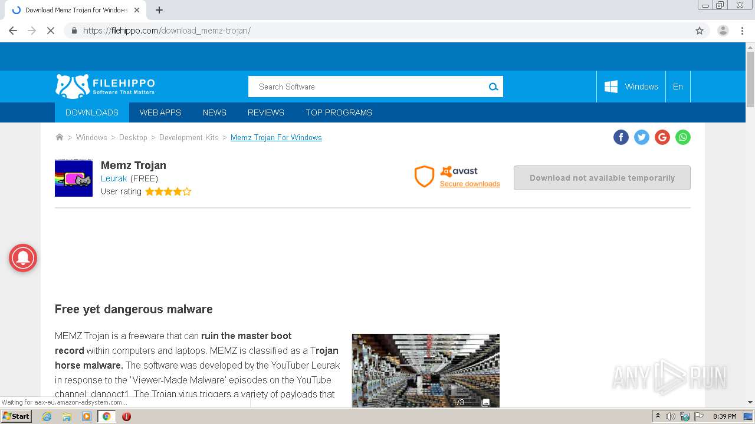This screenshot has width=755, height=424.
Task: Click the FileHippo logo
Action: click(105, 87)
